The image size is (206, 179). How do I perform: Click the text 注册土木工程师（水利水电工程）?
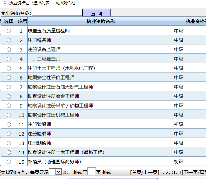coord(61,68)
